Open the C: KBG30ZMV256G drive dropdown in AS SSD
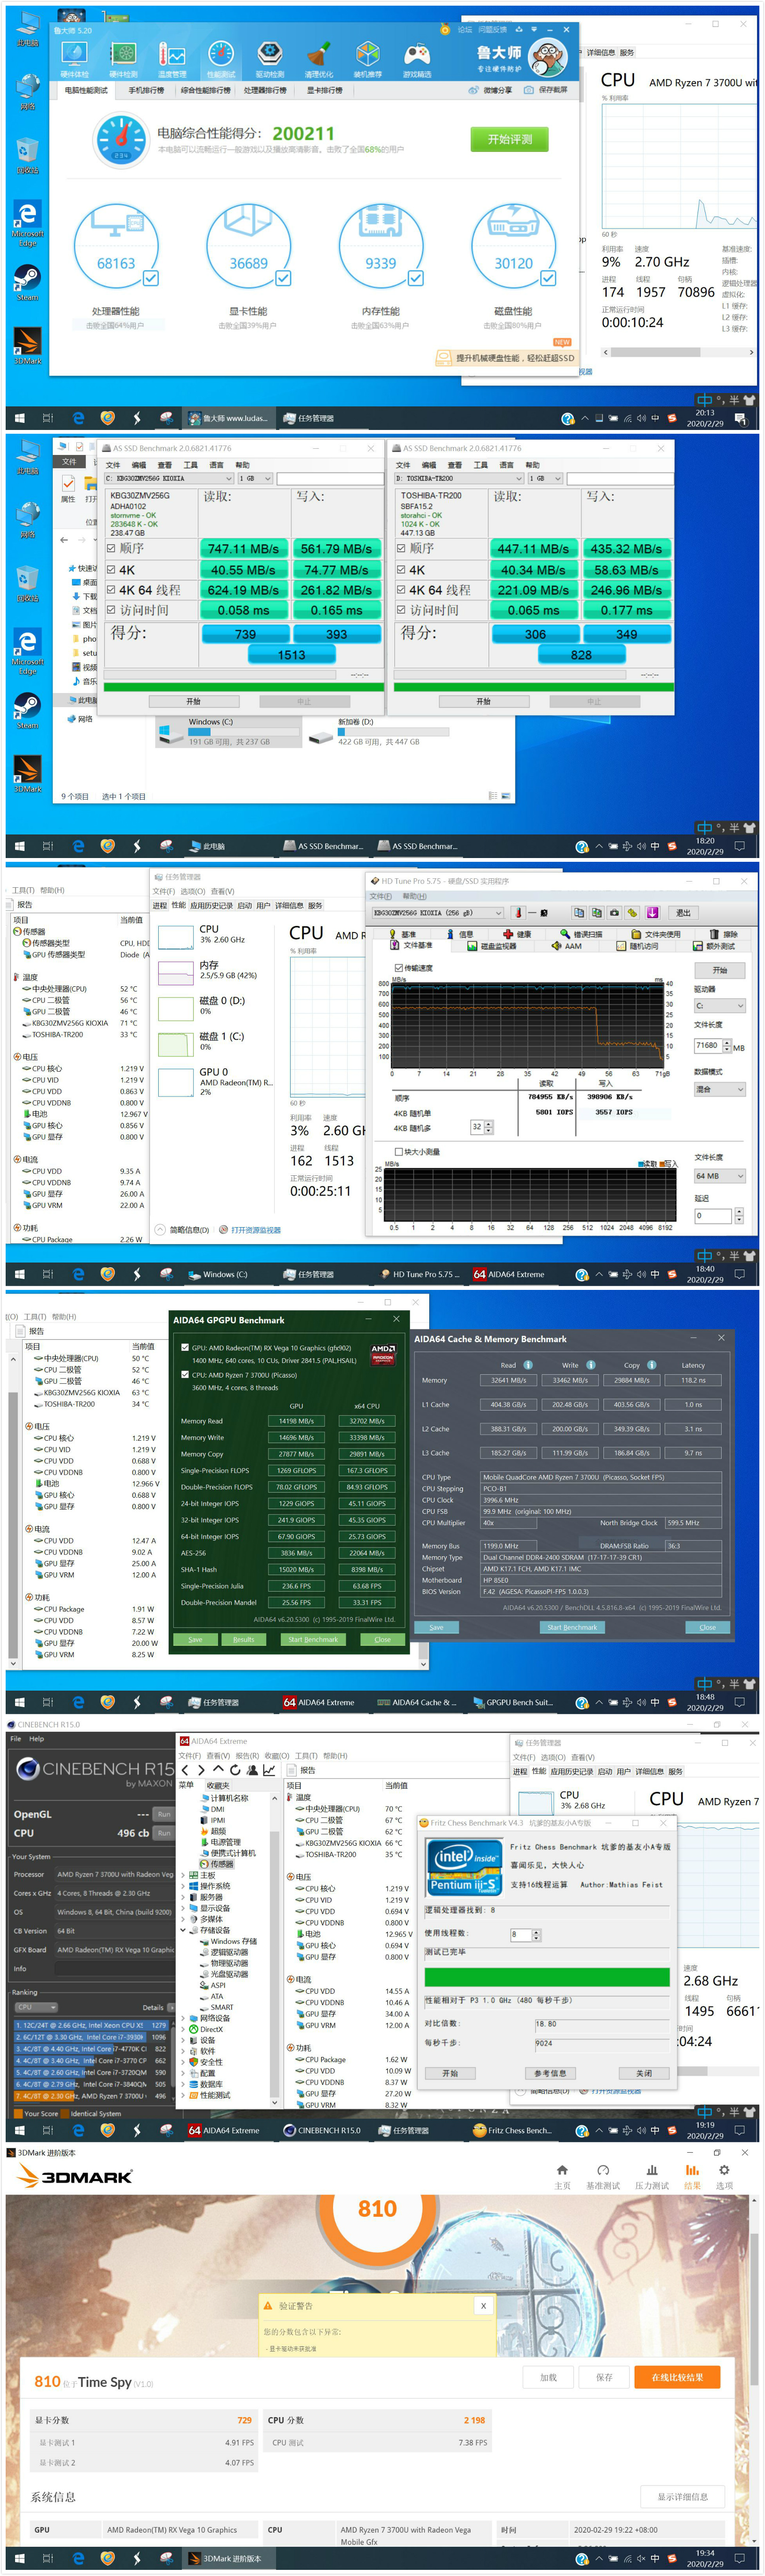Image resolution: width=765 pixels, height=2576 pixels. [x=169, y=479]
